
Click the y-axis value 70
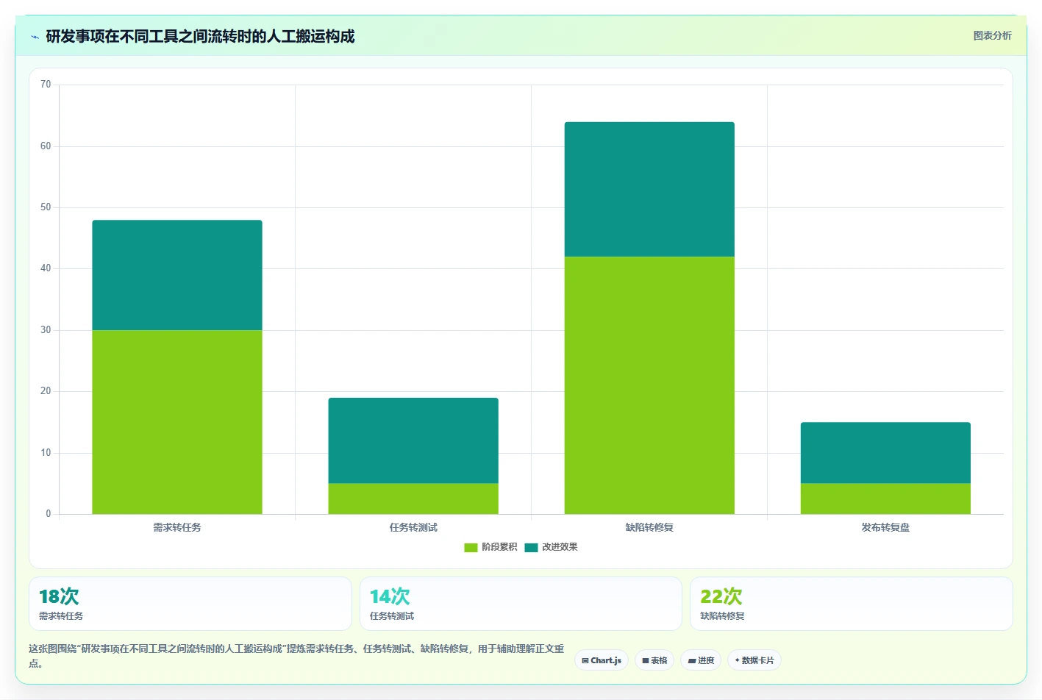coord(46,85)
